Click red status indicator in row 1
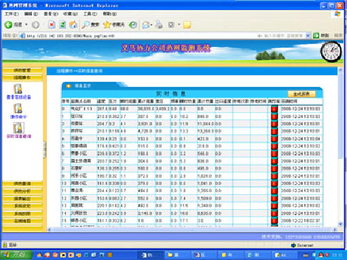 [274, 117]
